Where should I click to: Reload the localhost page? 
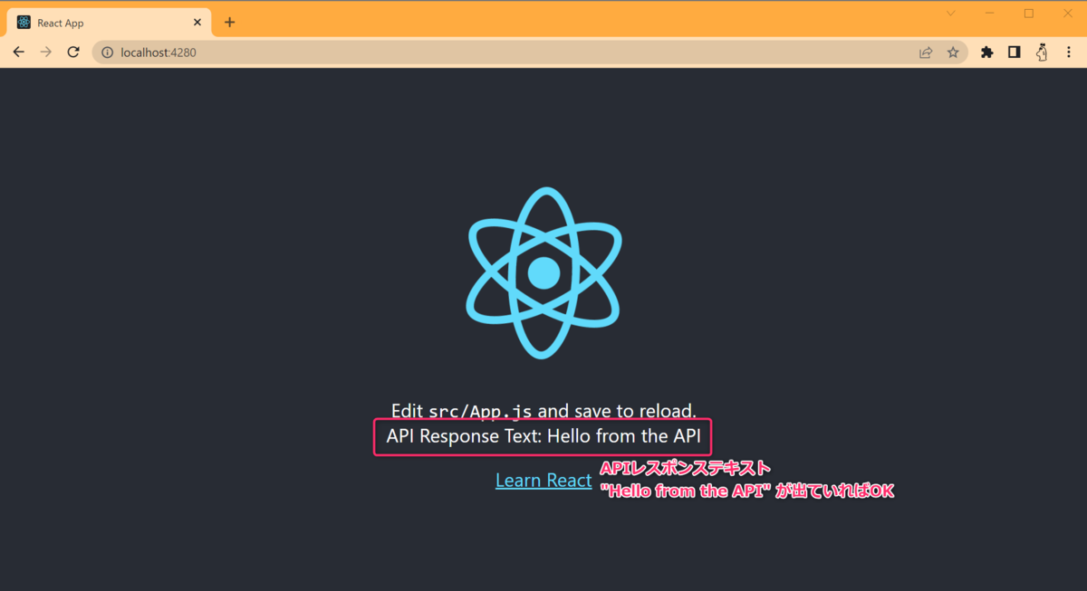(74, 52)
